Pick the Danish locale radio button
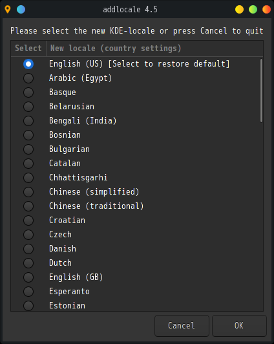274x344 pixels. click(x=28, y=249)
